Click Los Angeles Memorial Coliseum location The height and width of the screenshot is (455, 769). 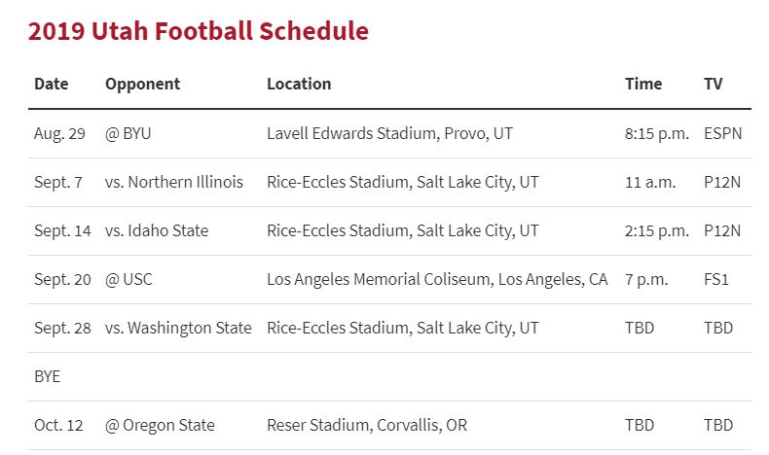coord(437,279)
